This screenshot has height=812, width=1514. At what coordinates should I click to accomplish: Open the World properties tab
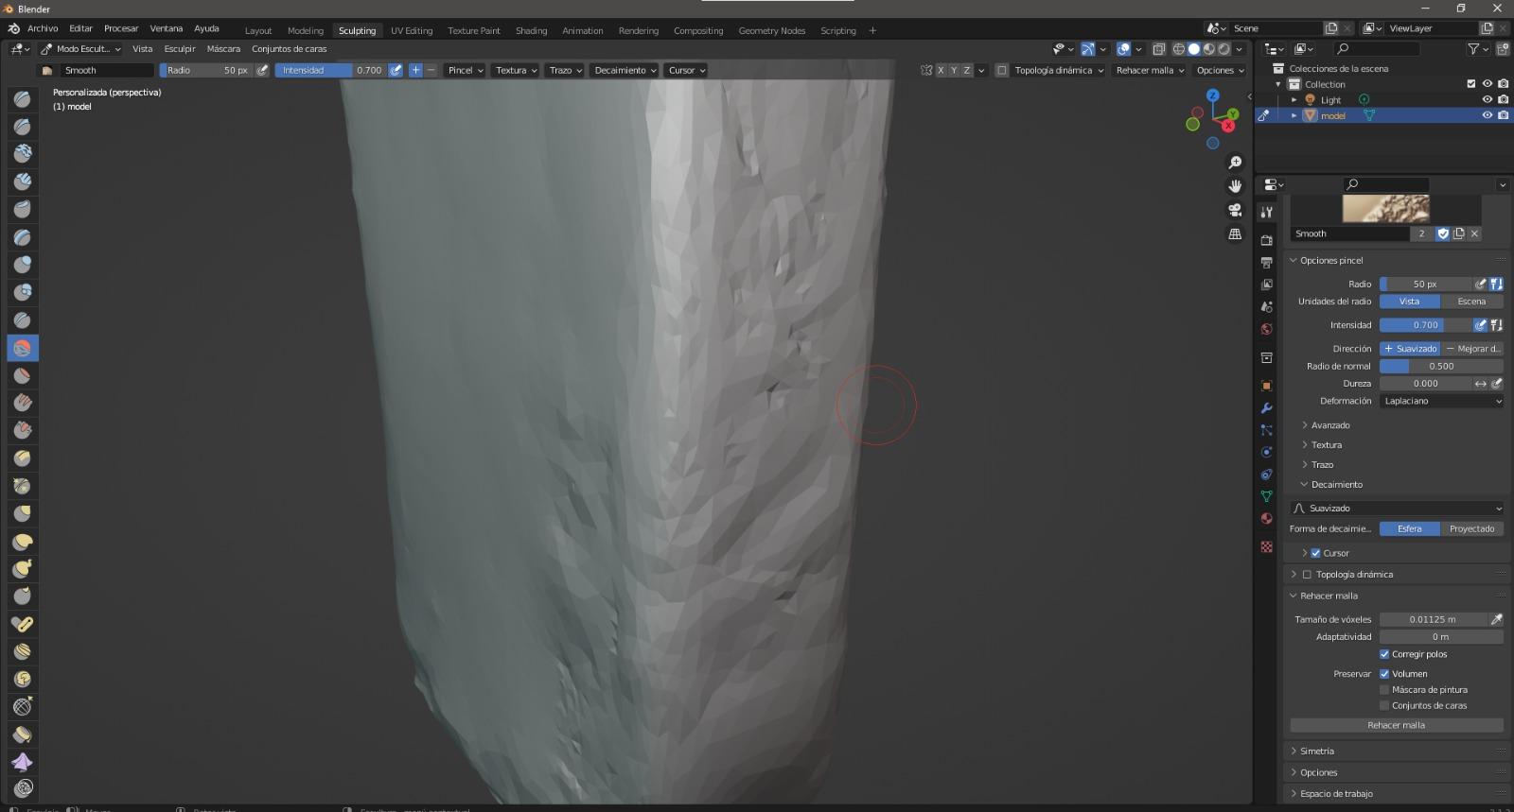pyautogui.click(x=1266, y=329)
